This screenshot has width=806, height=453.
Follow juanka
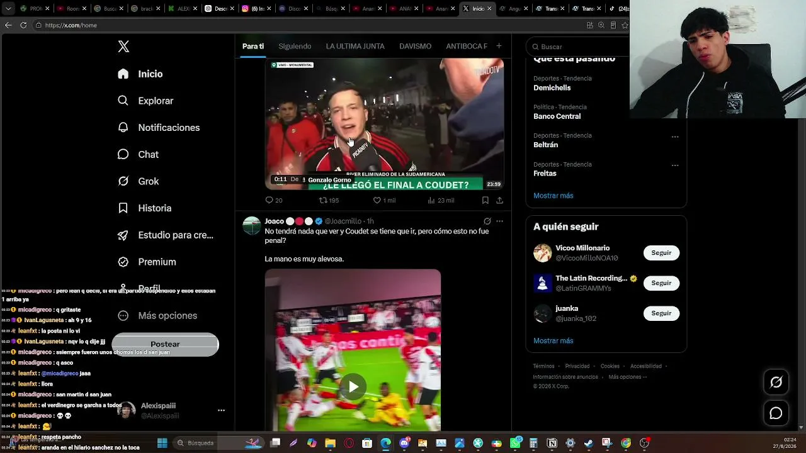pos(661,313)
